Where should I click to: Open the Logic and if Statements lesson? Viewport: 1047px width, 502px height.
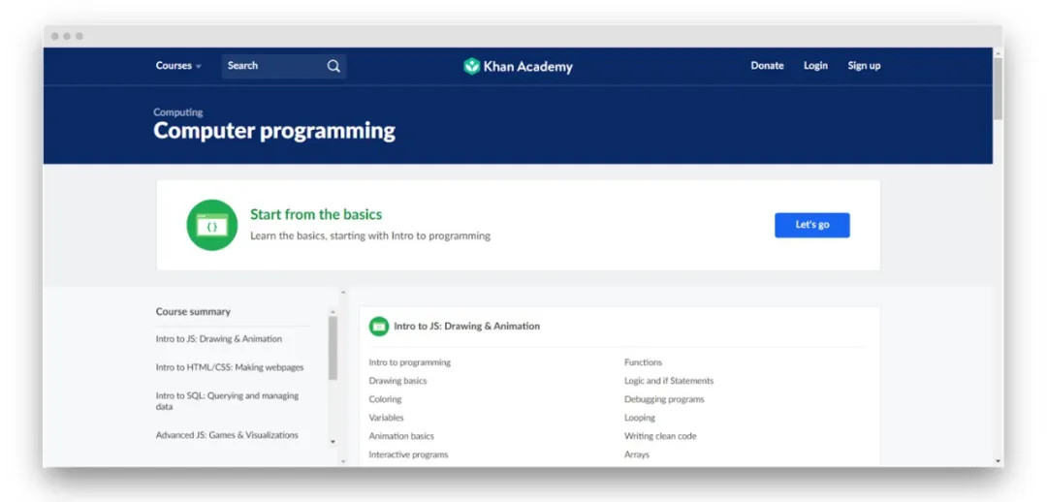[669, 381]
